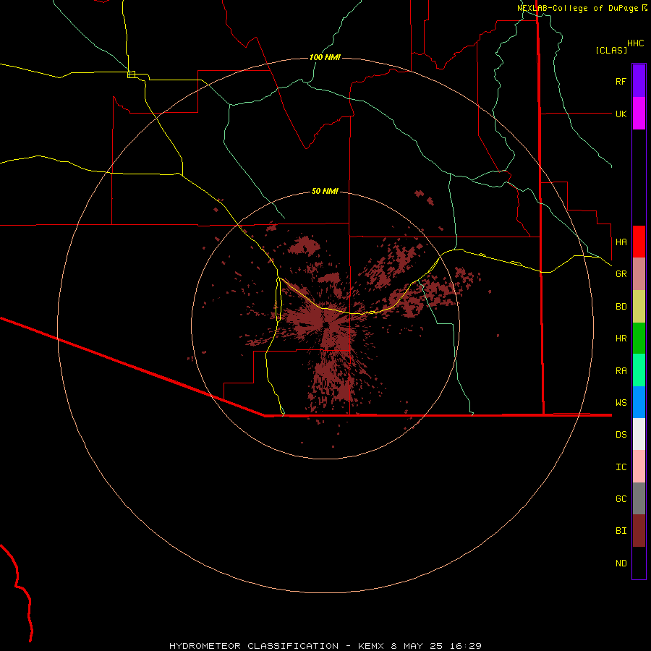
Task: Click the HR legend label
Action: pos(621,339)
